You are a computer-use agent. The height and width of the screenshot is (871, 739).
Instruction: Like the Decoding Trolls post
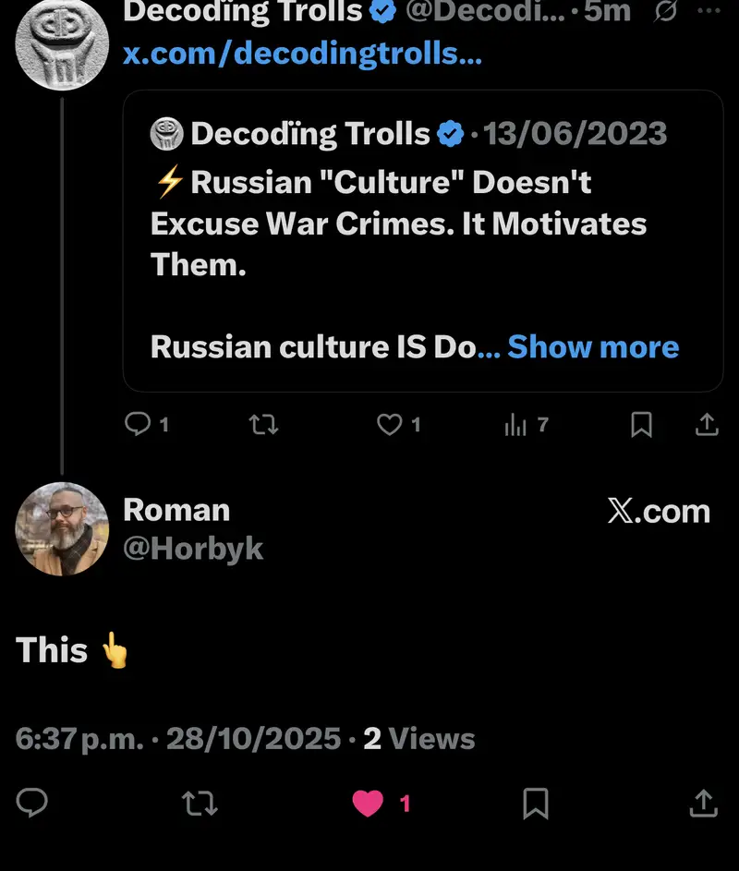[x=390, y=424]
